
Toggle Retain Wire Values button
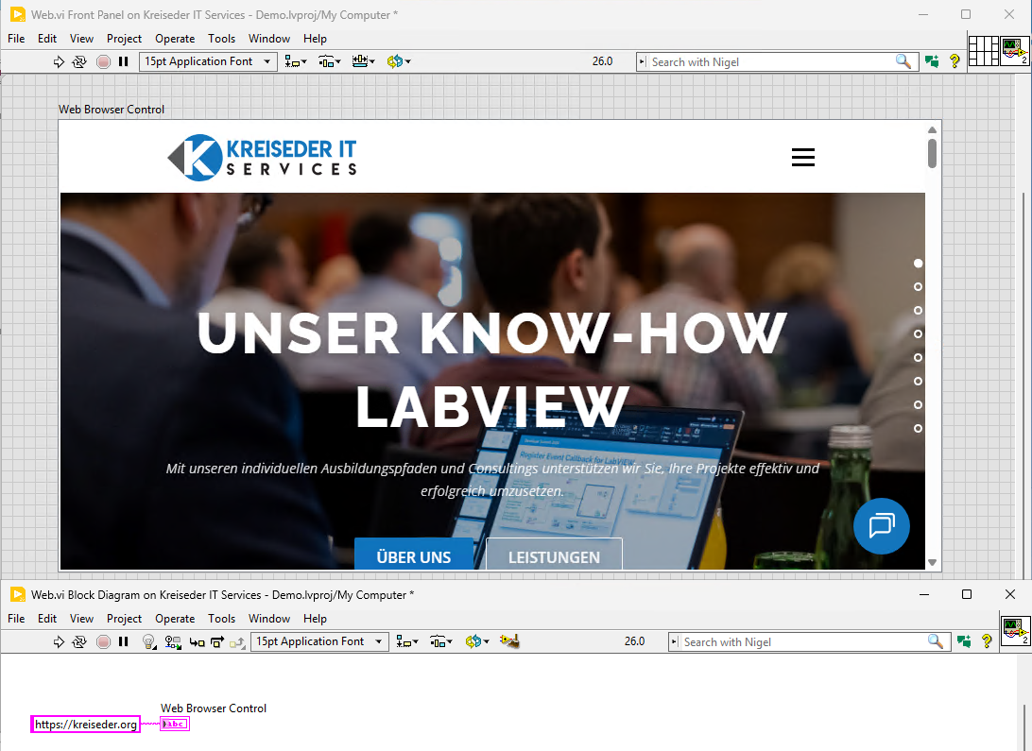[x=172, y=641]
